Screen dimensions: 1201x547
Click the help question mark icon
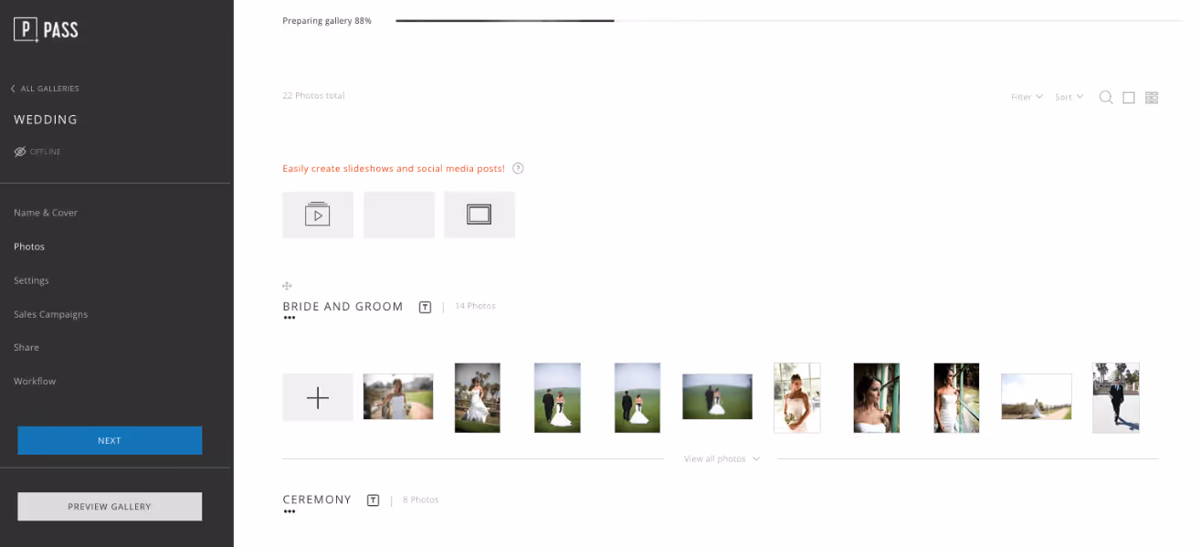[x=518, y=168]
